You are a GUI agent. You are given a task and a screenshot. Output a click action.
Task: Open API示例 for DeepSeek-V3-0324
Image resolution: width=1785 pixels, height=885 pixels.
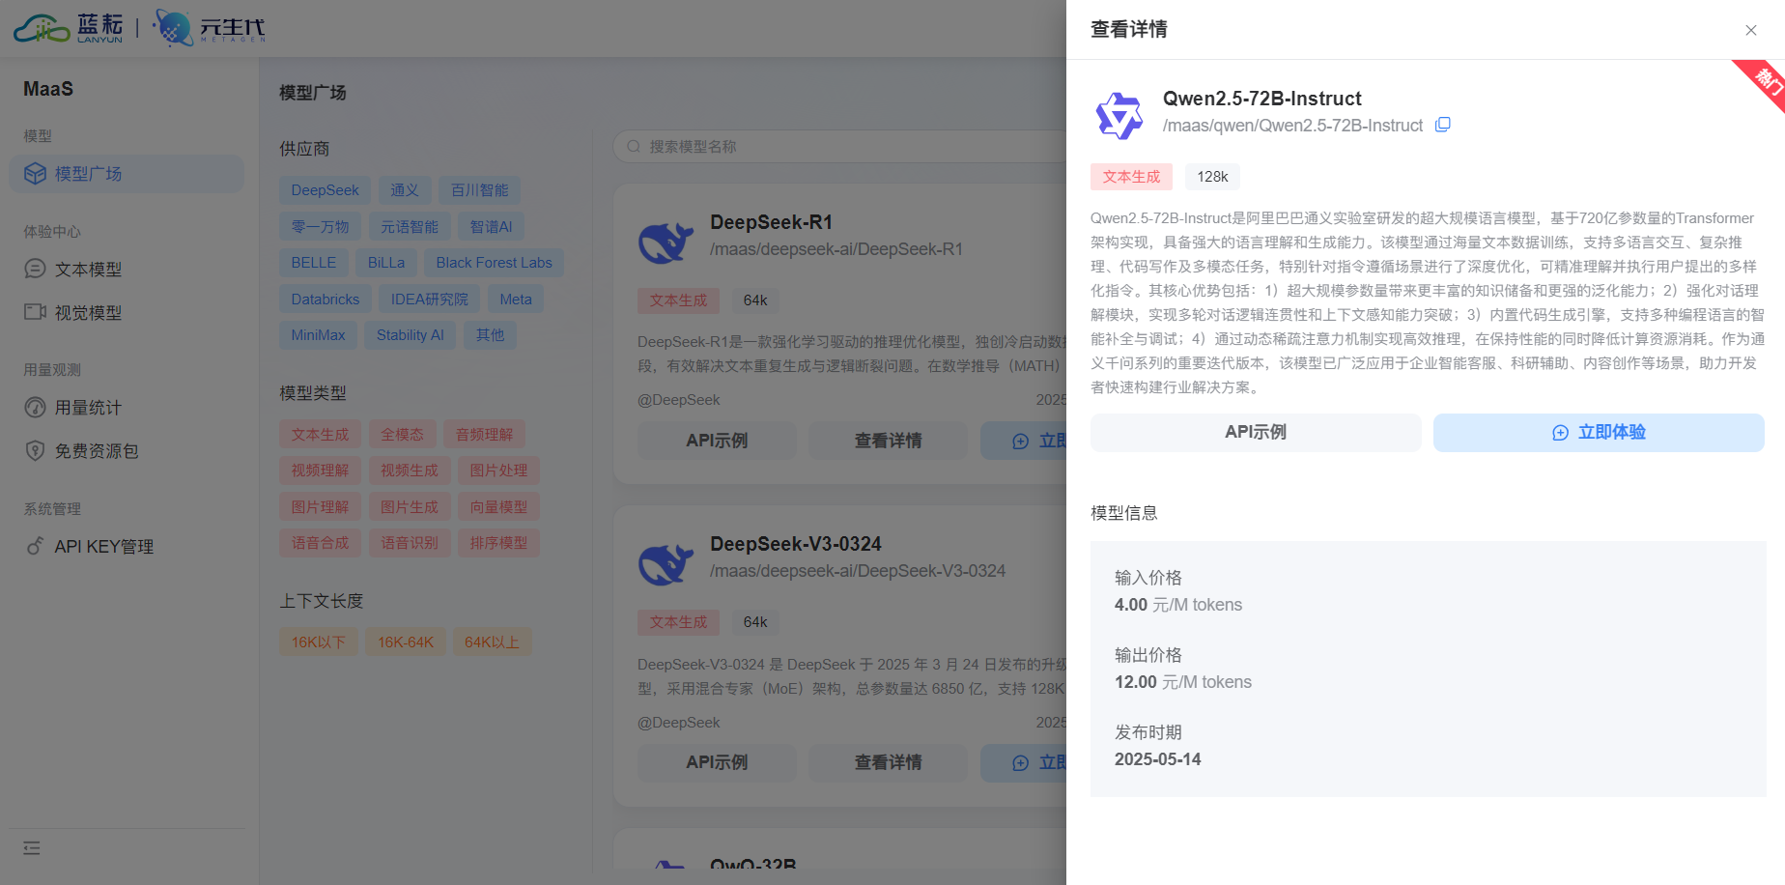717,762
